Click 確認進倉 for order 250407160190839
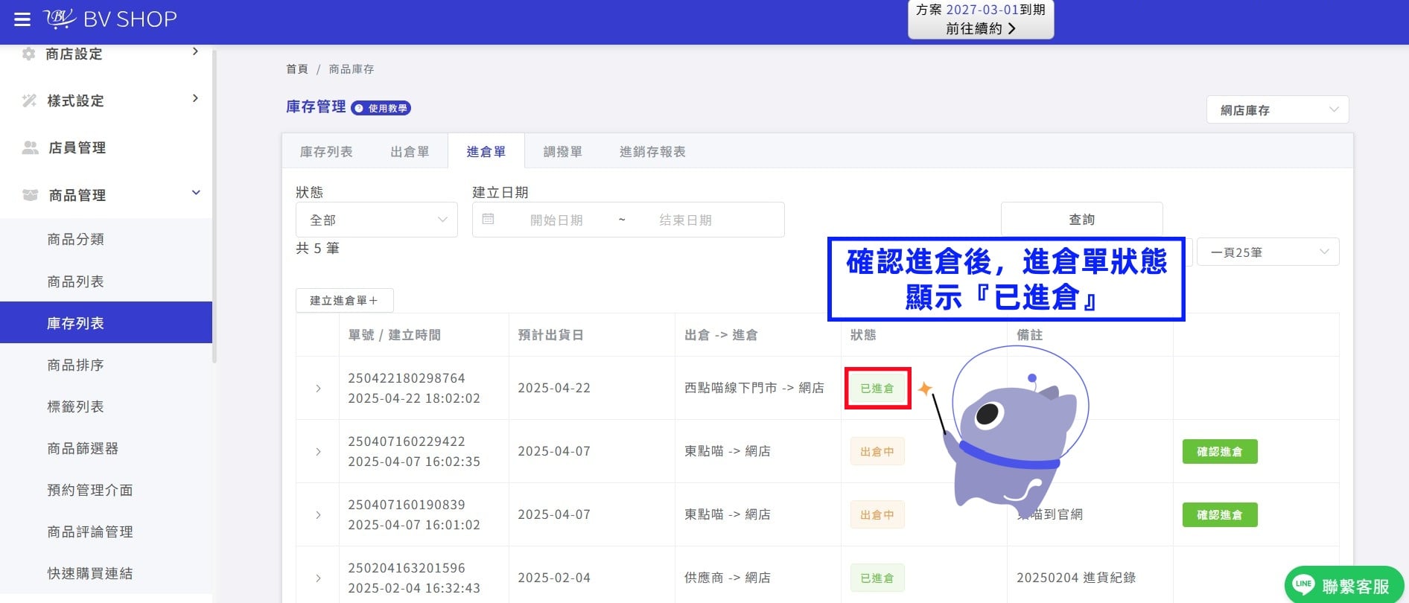 pos(1220,514)
